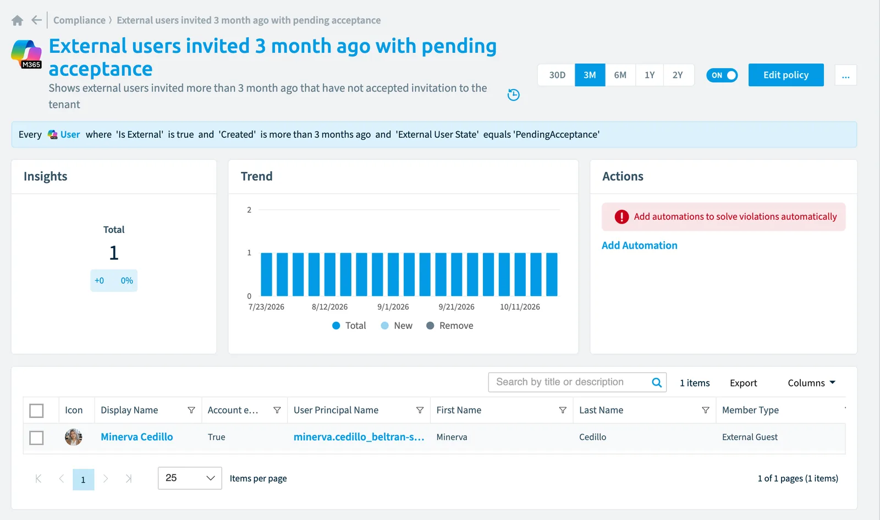Go to previous page arrow

pyautogui.click(x=61, y=479)
